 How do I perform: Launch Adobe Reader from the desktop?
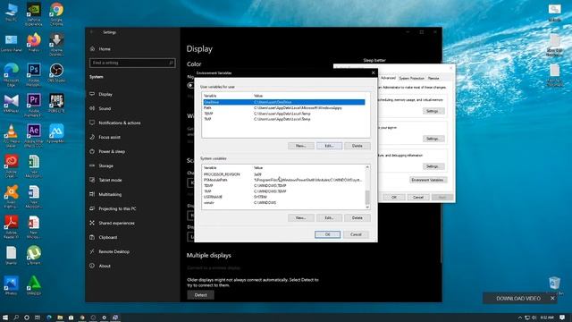[12, 227]
